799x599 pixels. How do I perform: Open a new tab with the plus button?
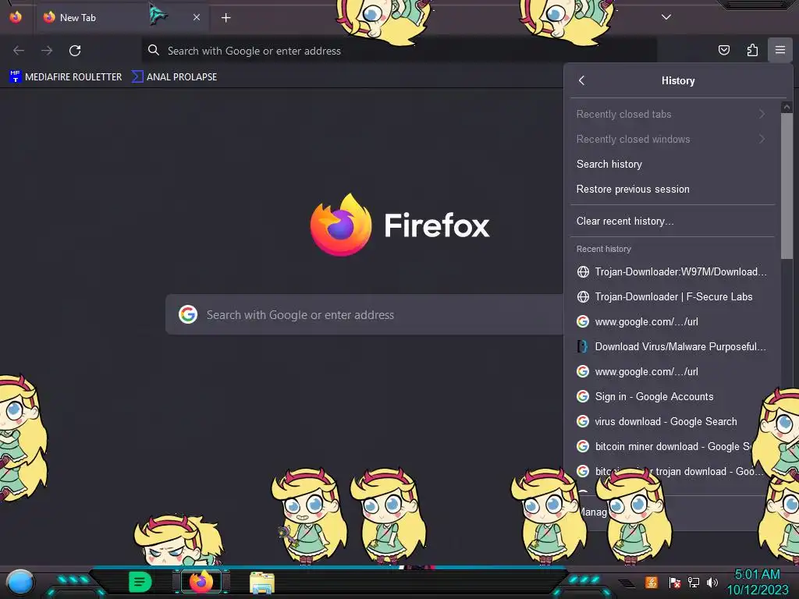click(225, 18)
